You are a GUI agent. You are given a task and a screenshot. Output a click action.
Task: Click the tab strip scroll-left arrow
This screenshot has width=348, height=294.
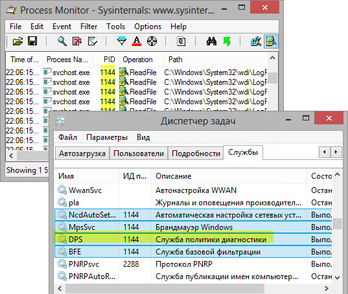point(325,152)
